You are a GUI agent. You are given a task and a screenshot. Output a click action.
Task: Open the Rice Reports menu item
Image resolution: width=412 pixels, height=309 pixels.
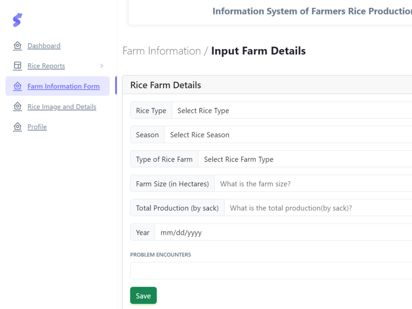point(46,66)
